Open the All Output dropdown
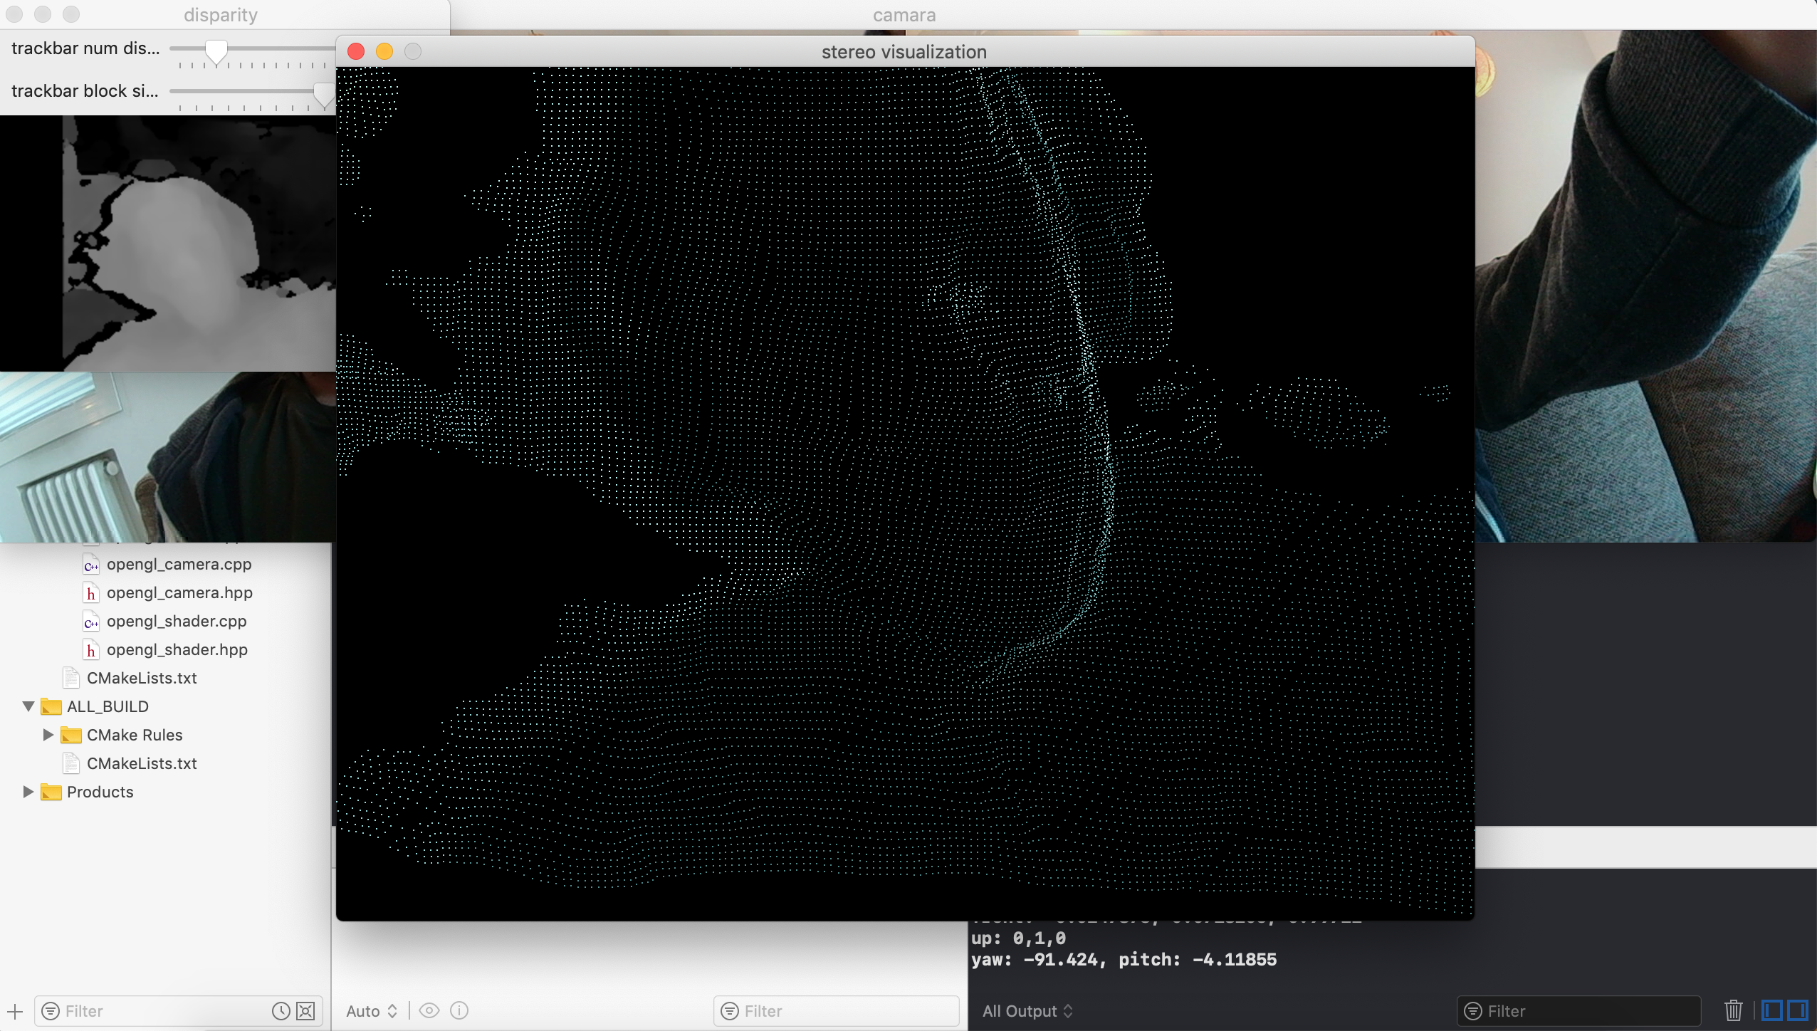This screenshot has width=1817, height=1031. coord(1027,1011)
